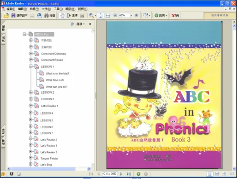
Task: Activate the text Select tool
Action: click(x=72, y=15)
